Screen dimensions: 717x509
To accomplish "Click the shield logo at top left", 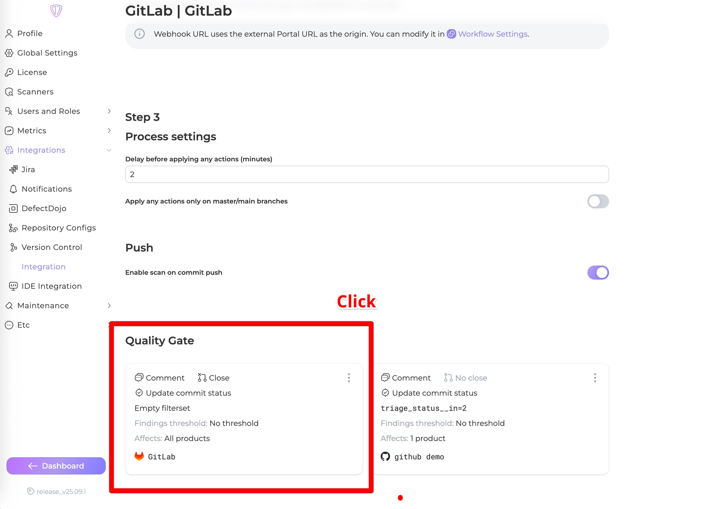I will coord(56,11).
